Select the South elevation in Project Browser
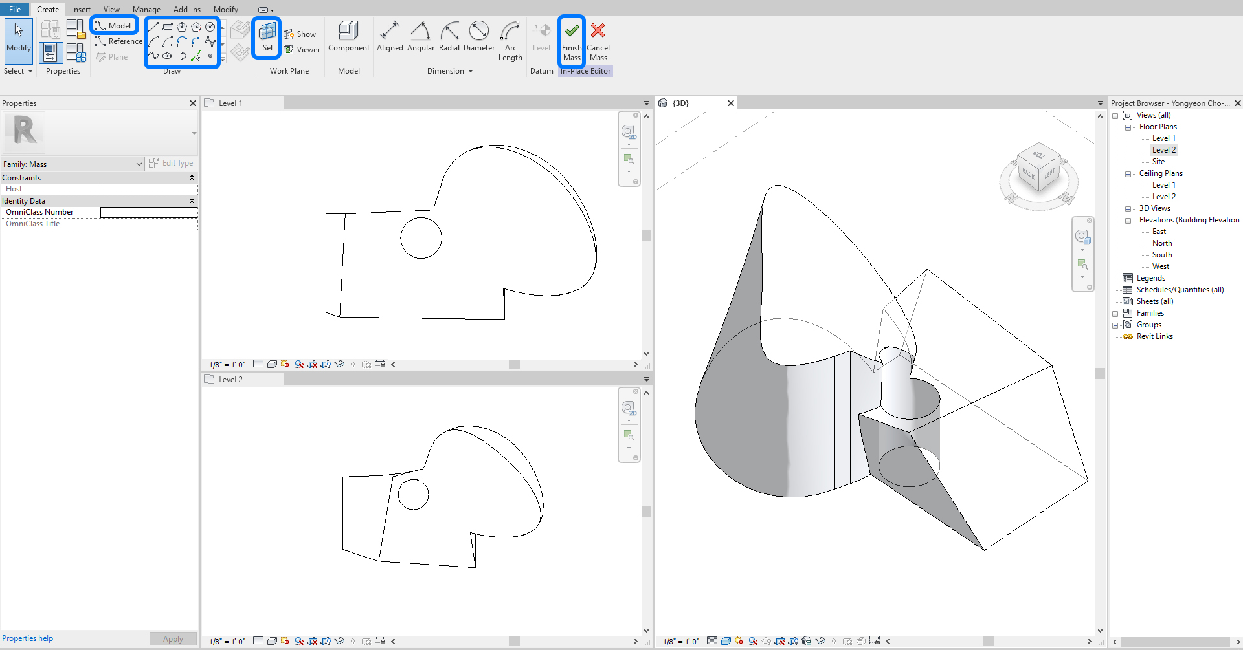The width and height of the screenshot is (1243, 650). 1162,255
